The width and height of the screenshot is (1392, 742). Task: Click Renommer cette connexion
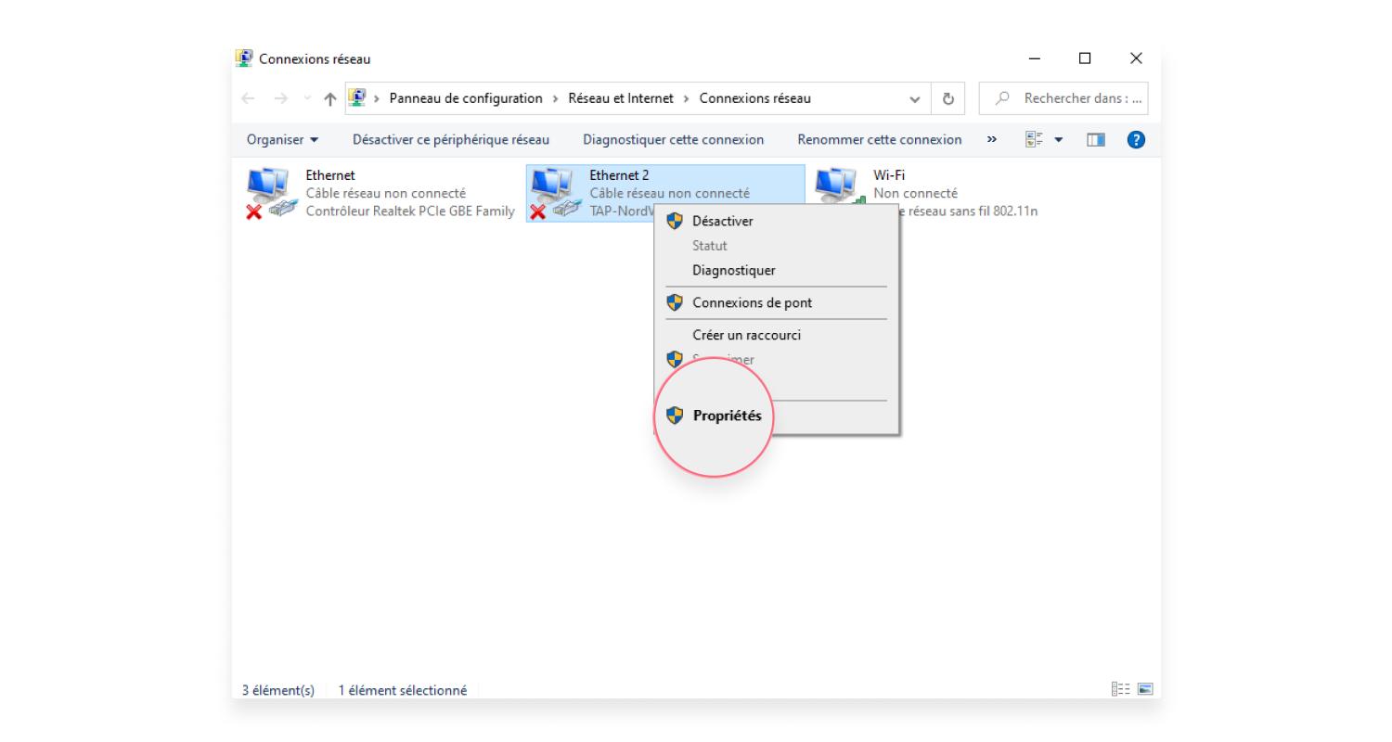point(880,139)
